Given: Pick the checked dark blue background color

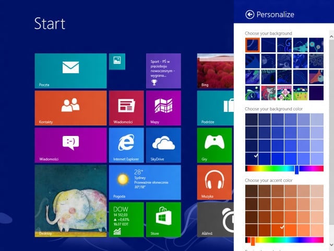Looking at the screenshot, I should tap(252, 158).
